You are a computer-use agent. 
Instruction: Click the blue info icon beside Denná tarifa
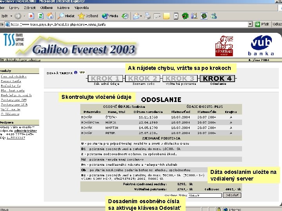[x=76, y=73]
